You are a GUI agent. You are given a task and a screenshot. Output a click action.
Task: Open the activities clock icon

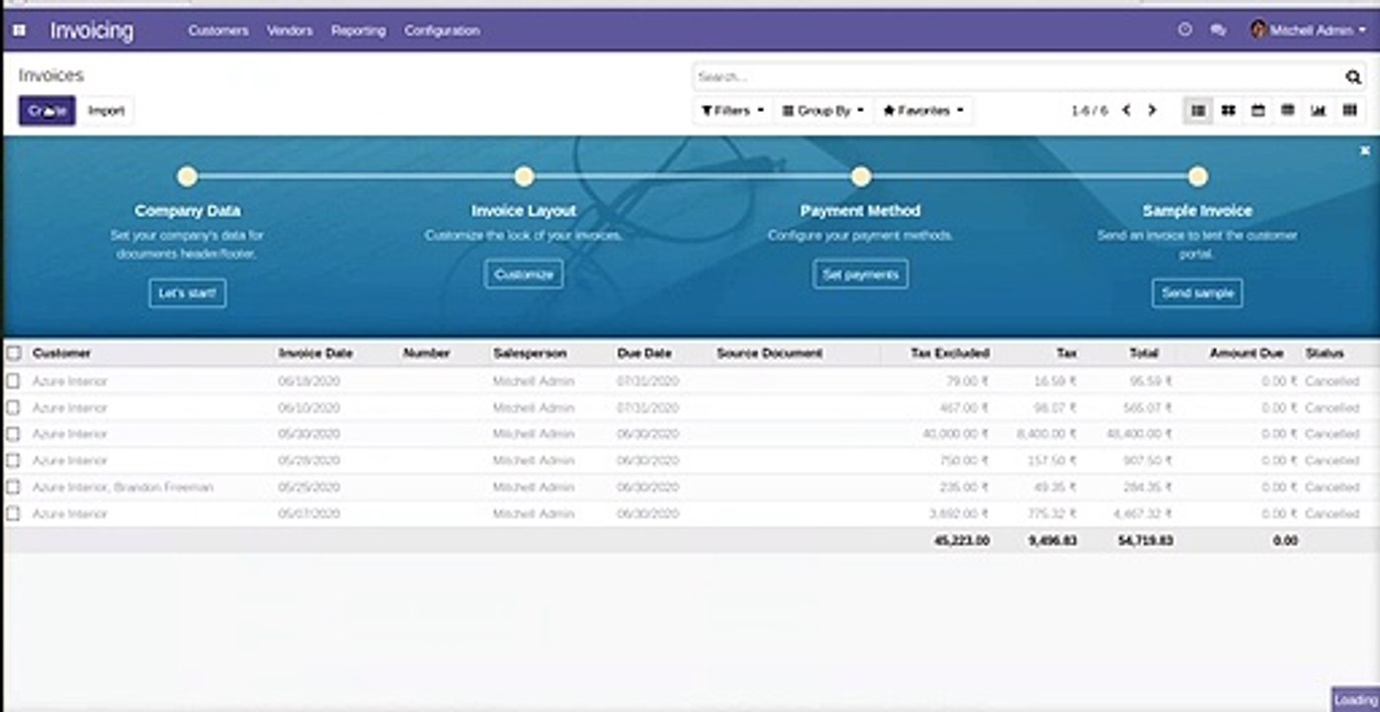click(1184, 31)
